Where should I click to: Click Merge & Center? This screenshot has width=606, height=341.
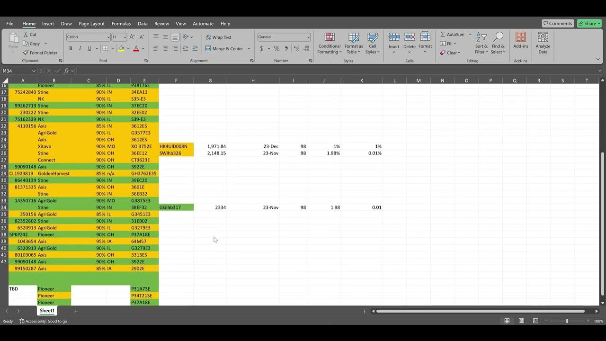(224, 48)
